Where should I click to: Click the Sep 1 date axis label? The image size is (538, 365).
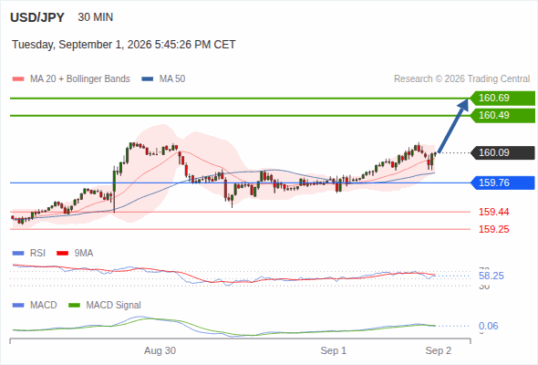coord(334,350)
